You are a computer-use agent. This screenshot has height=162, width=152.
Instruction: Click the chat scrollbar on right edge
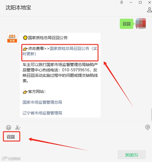tap(151, 114)
